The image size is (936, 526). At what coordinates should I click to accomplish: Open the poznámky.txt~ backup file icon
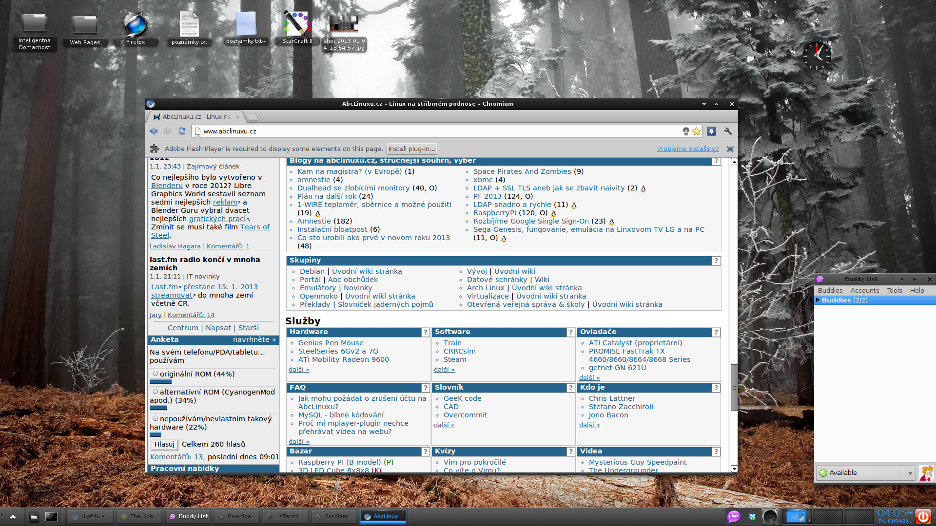pos(246,28)
